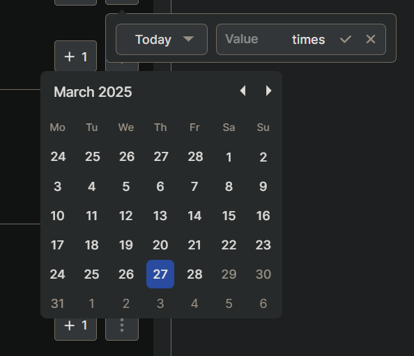The width and height of the screenshot is (414, 356).
Task: Click the upper '+ 1' increment button
Action: [x=75, y=56]
